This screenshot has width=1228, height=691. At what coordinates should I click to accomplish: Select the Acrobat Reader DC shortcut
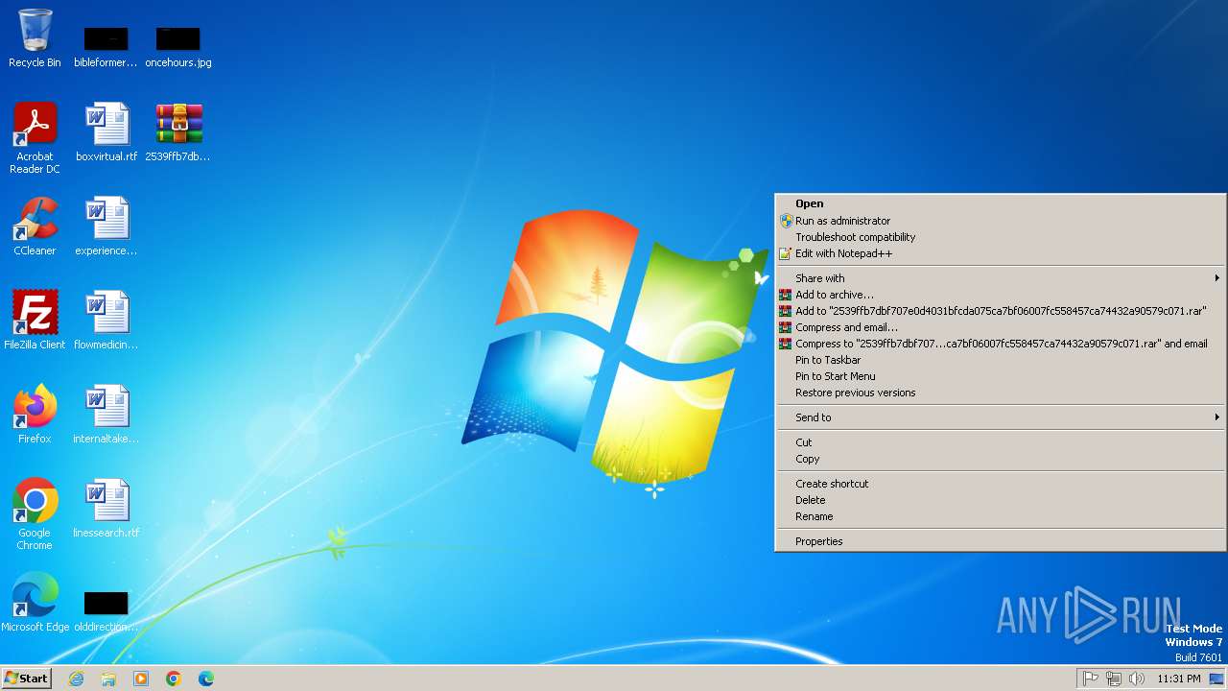point(35,138)
